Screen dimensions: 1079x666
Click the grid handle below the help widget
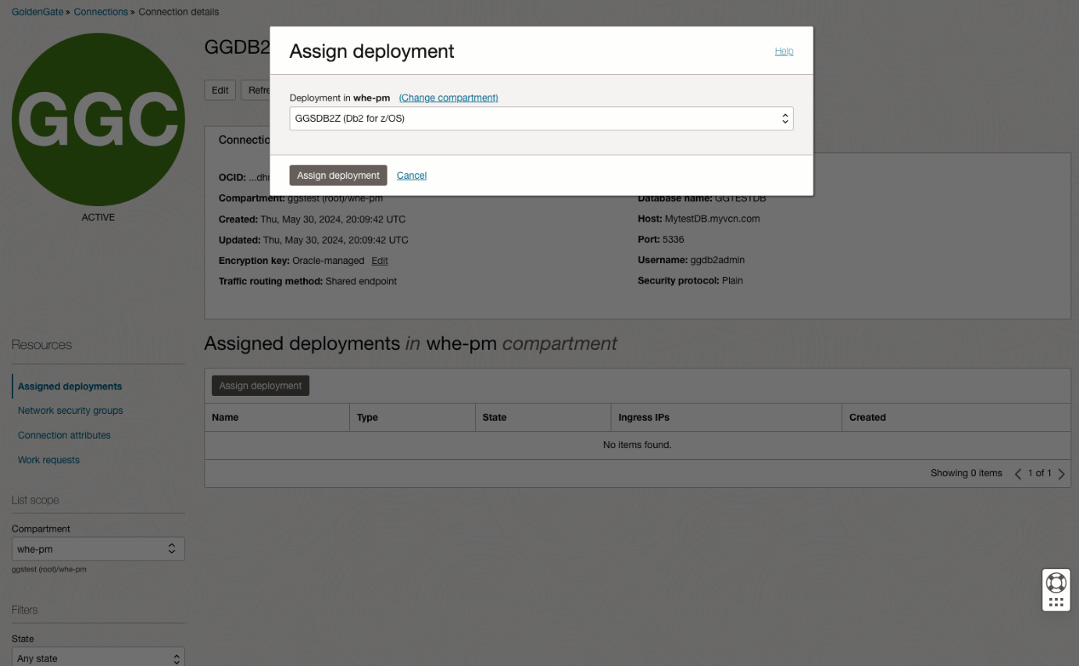coord(1056,602)
